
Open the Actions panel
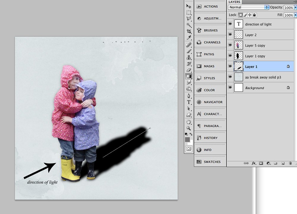[x=210, y=7]
